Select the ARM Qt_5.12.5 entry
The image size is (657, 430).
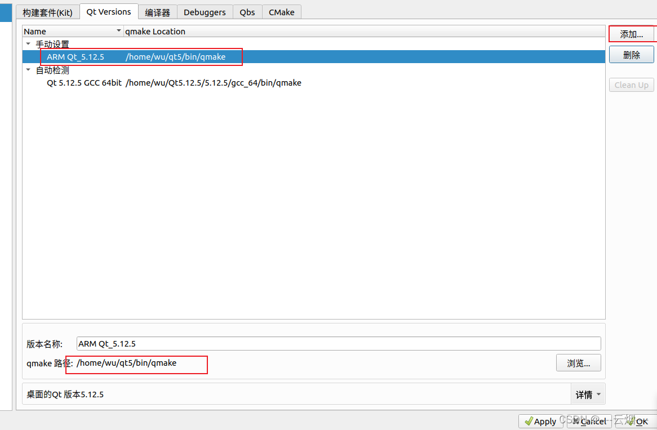[x=76, y=56]
